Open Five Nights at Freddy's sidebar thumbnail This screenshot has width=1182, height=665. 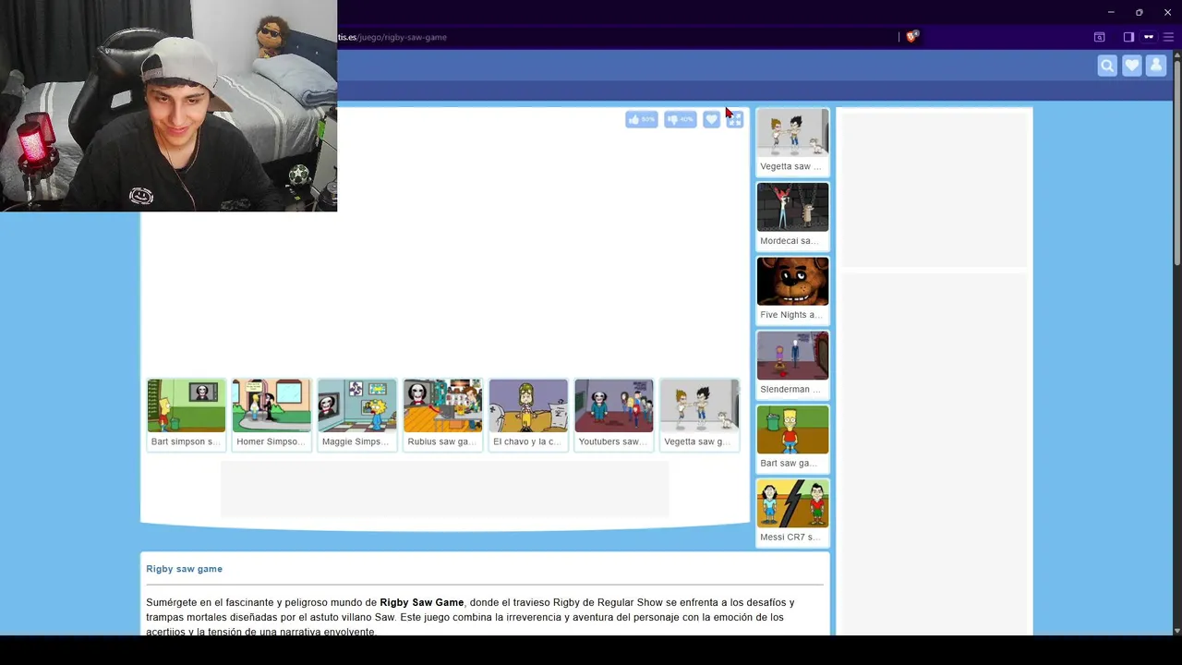792,281
